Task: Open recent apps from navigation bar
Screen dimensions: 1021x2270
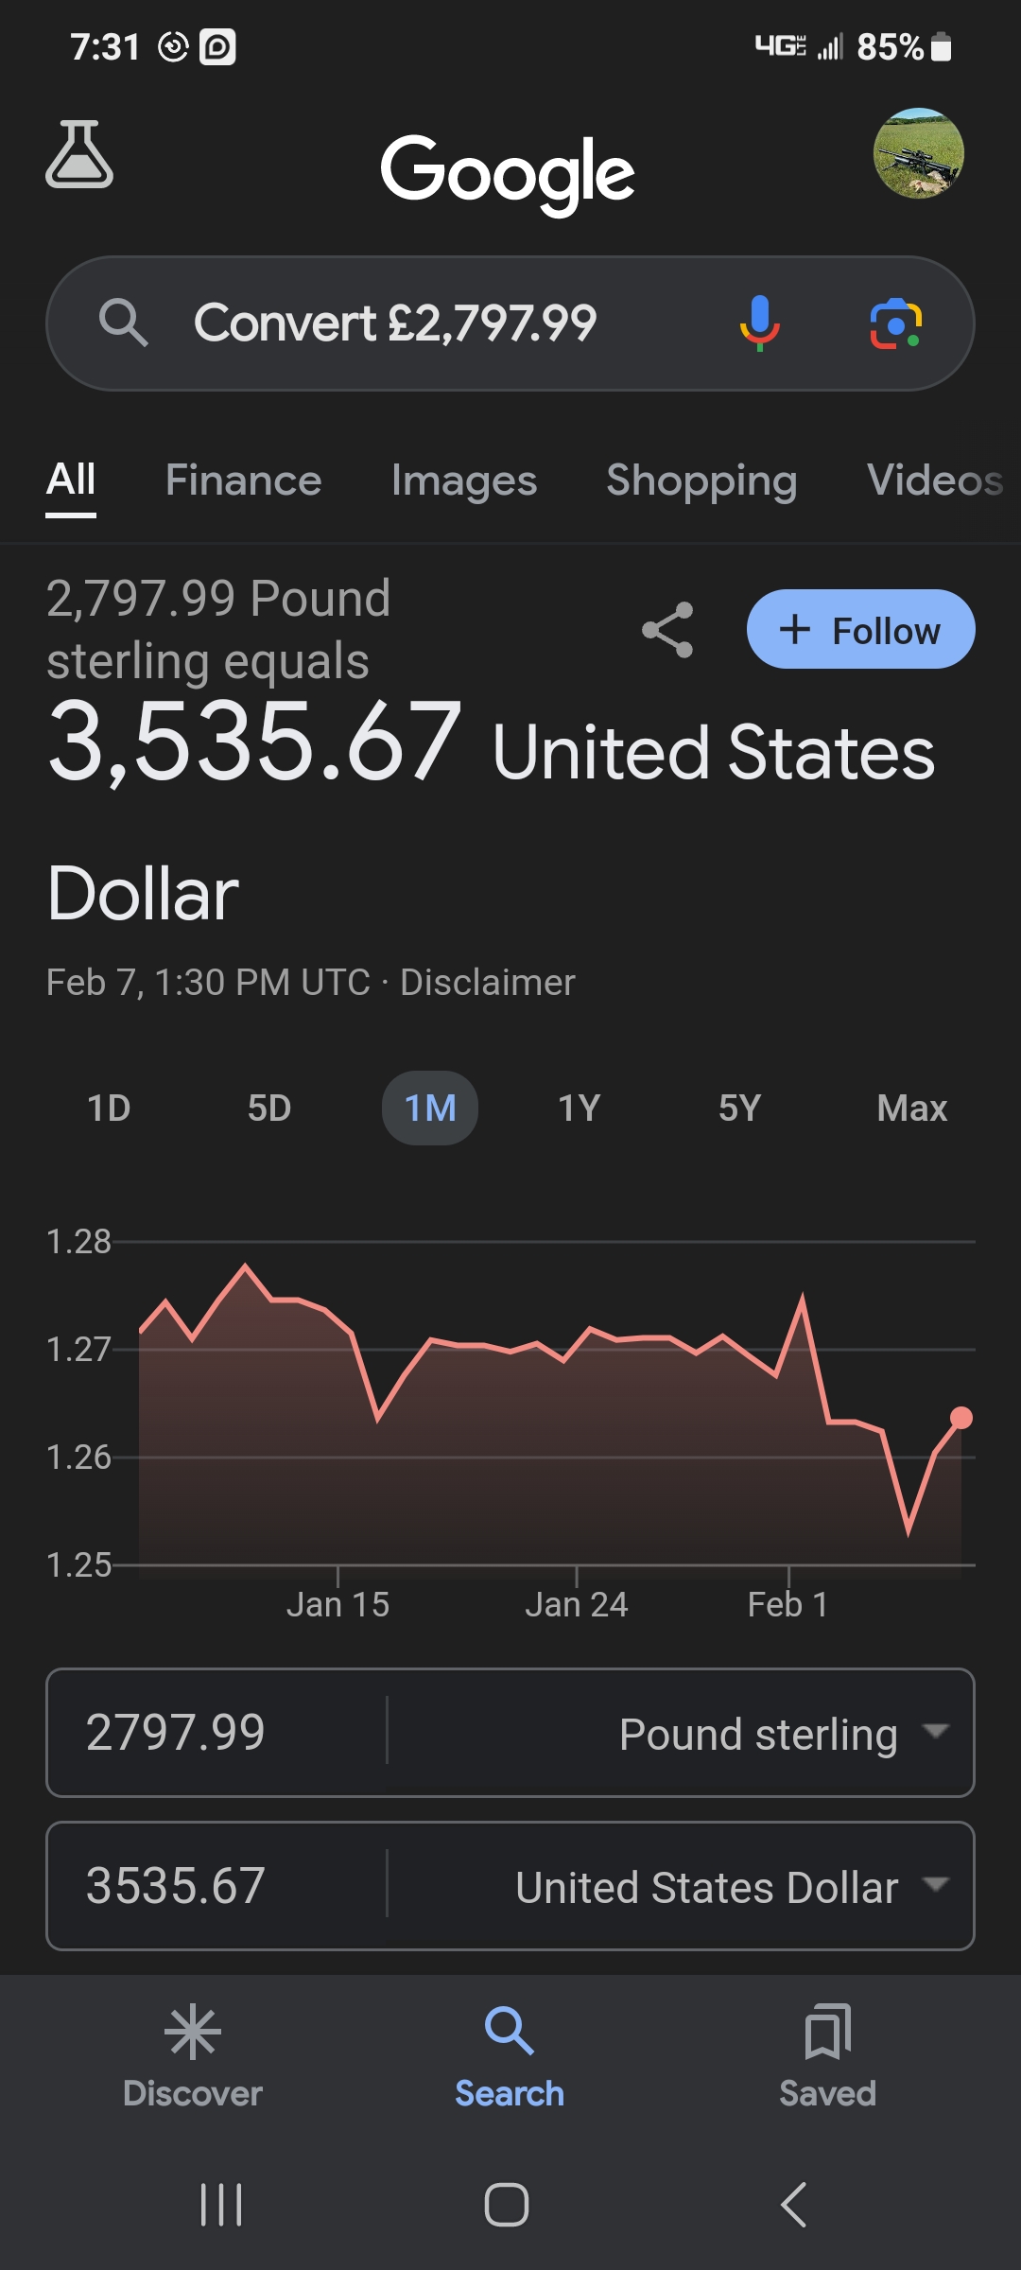Action: click(222, 2205)
